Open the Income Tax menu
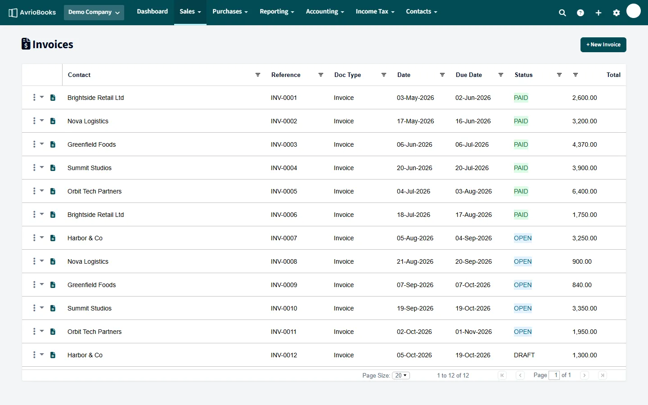The image size is (648, 405). 375,12
